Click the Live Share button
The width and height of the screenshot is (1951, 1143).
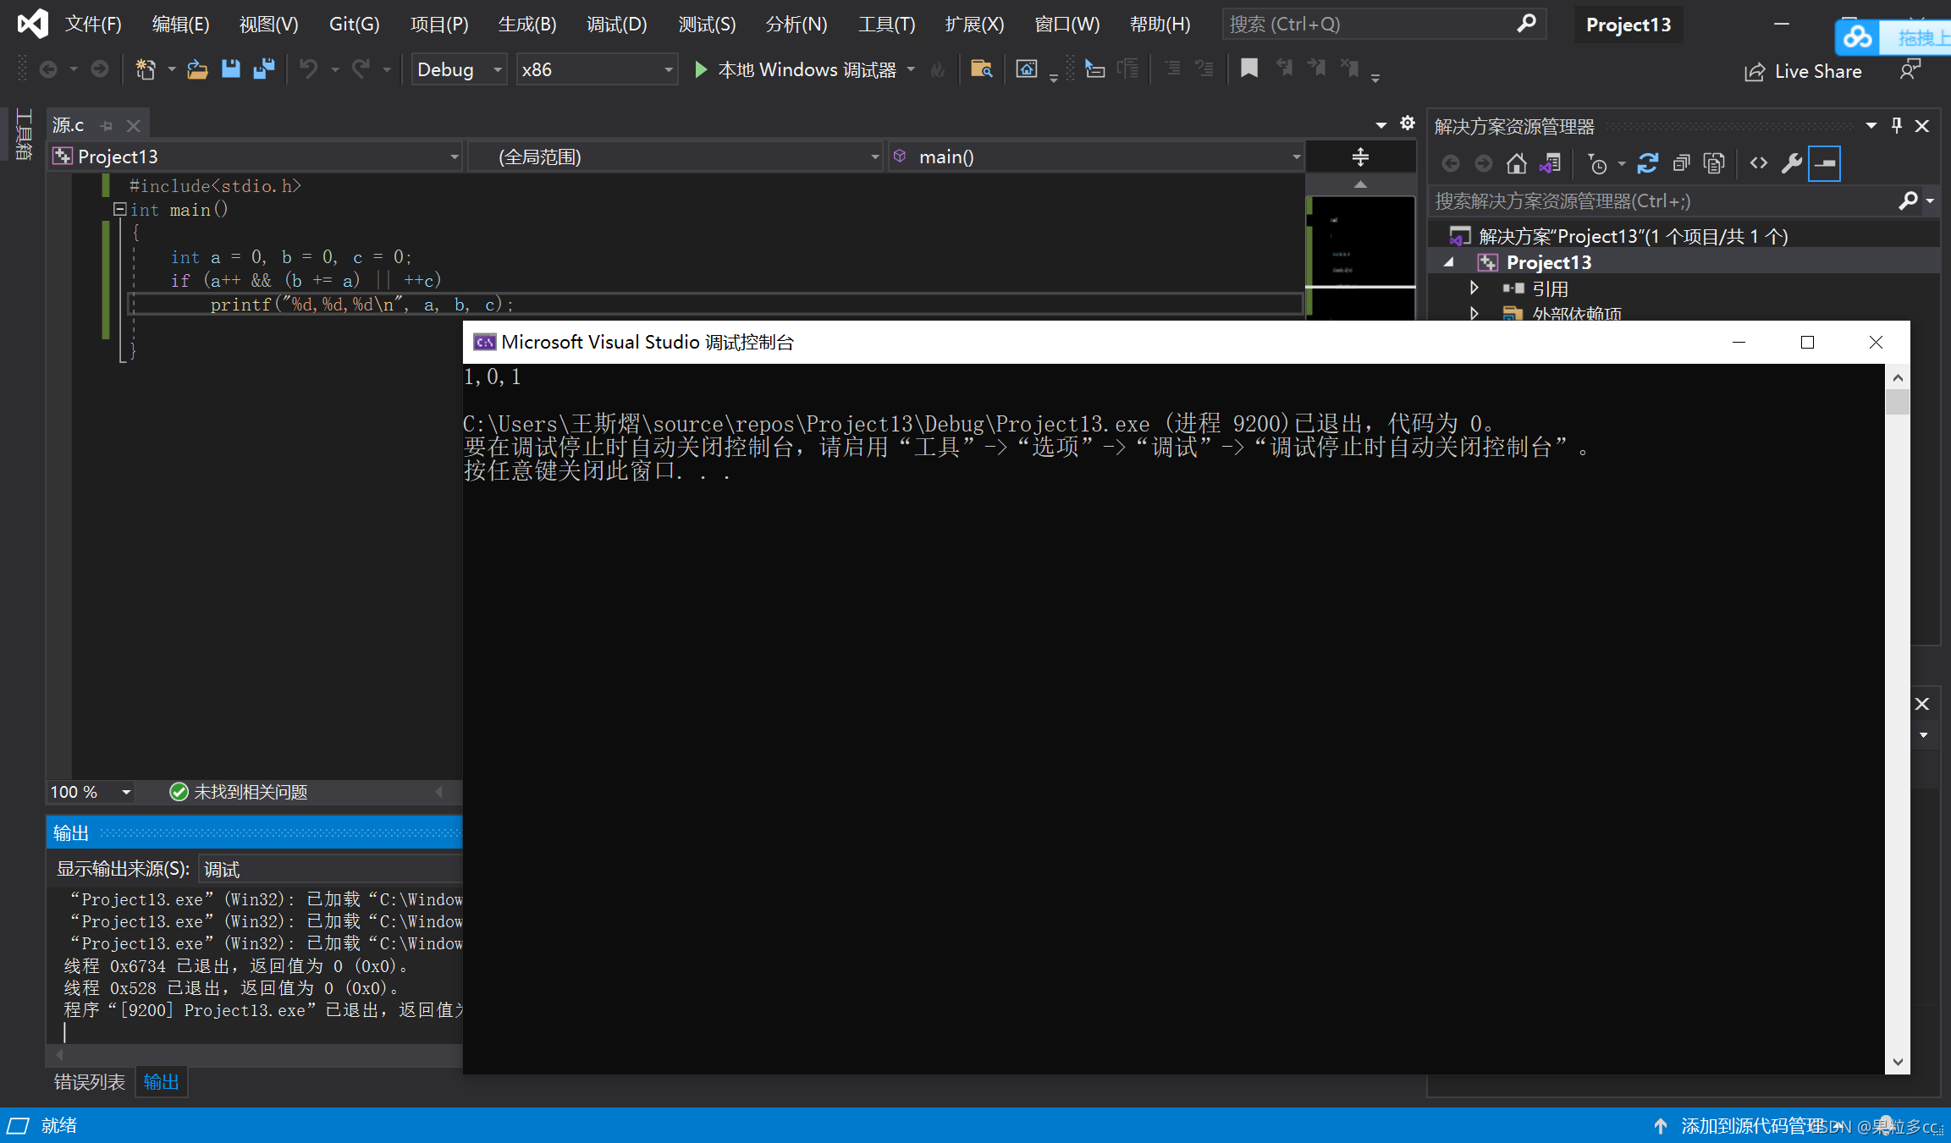(1804, 71)
